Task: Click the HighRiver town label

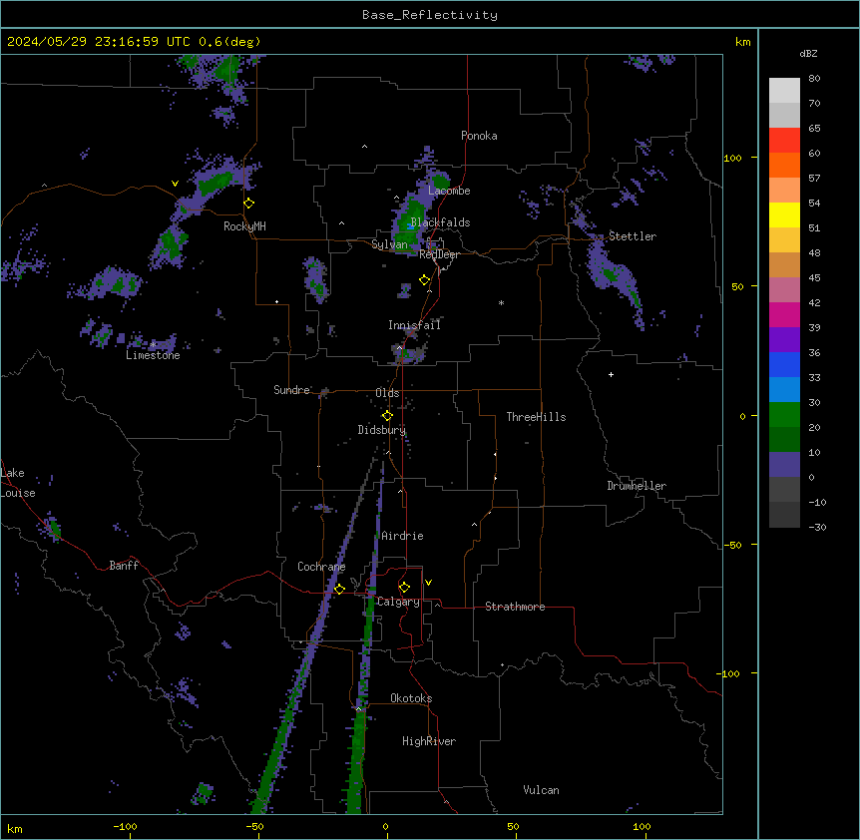Action: (x=429, y=741)
